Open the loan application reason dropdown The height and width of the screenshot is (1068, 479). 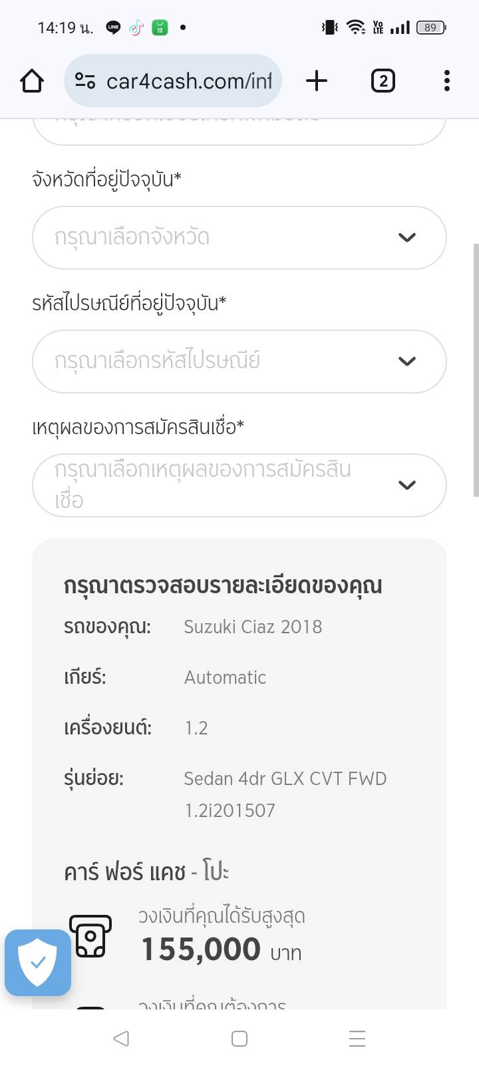tap(226, 485)
